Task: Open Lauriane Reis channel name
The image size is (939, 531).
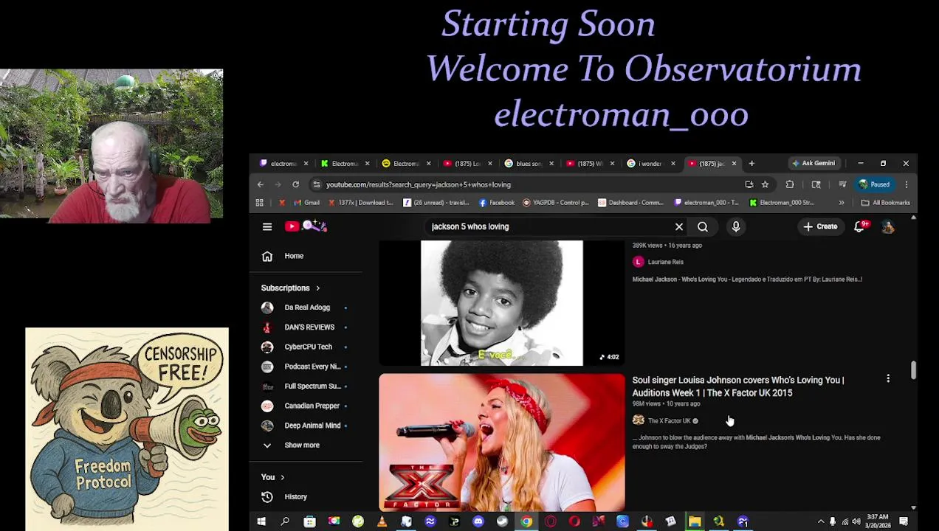Action: point(665,262)
